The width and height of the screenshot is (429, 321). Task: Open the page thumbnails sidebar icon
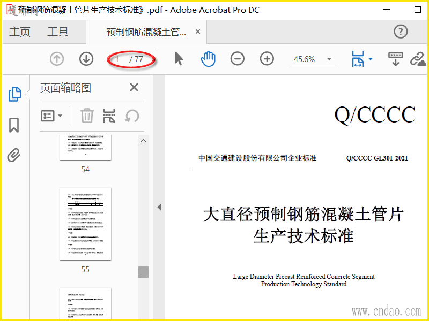click(x=15, y=94)
